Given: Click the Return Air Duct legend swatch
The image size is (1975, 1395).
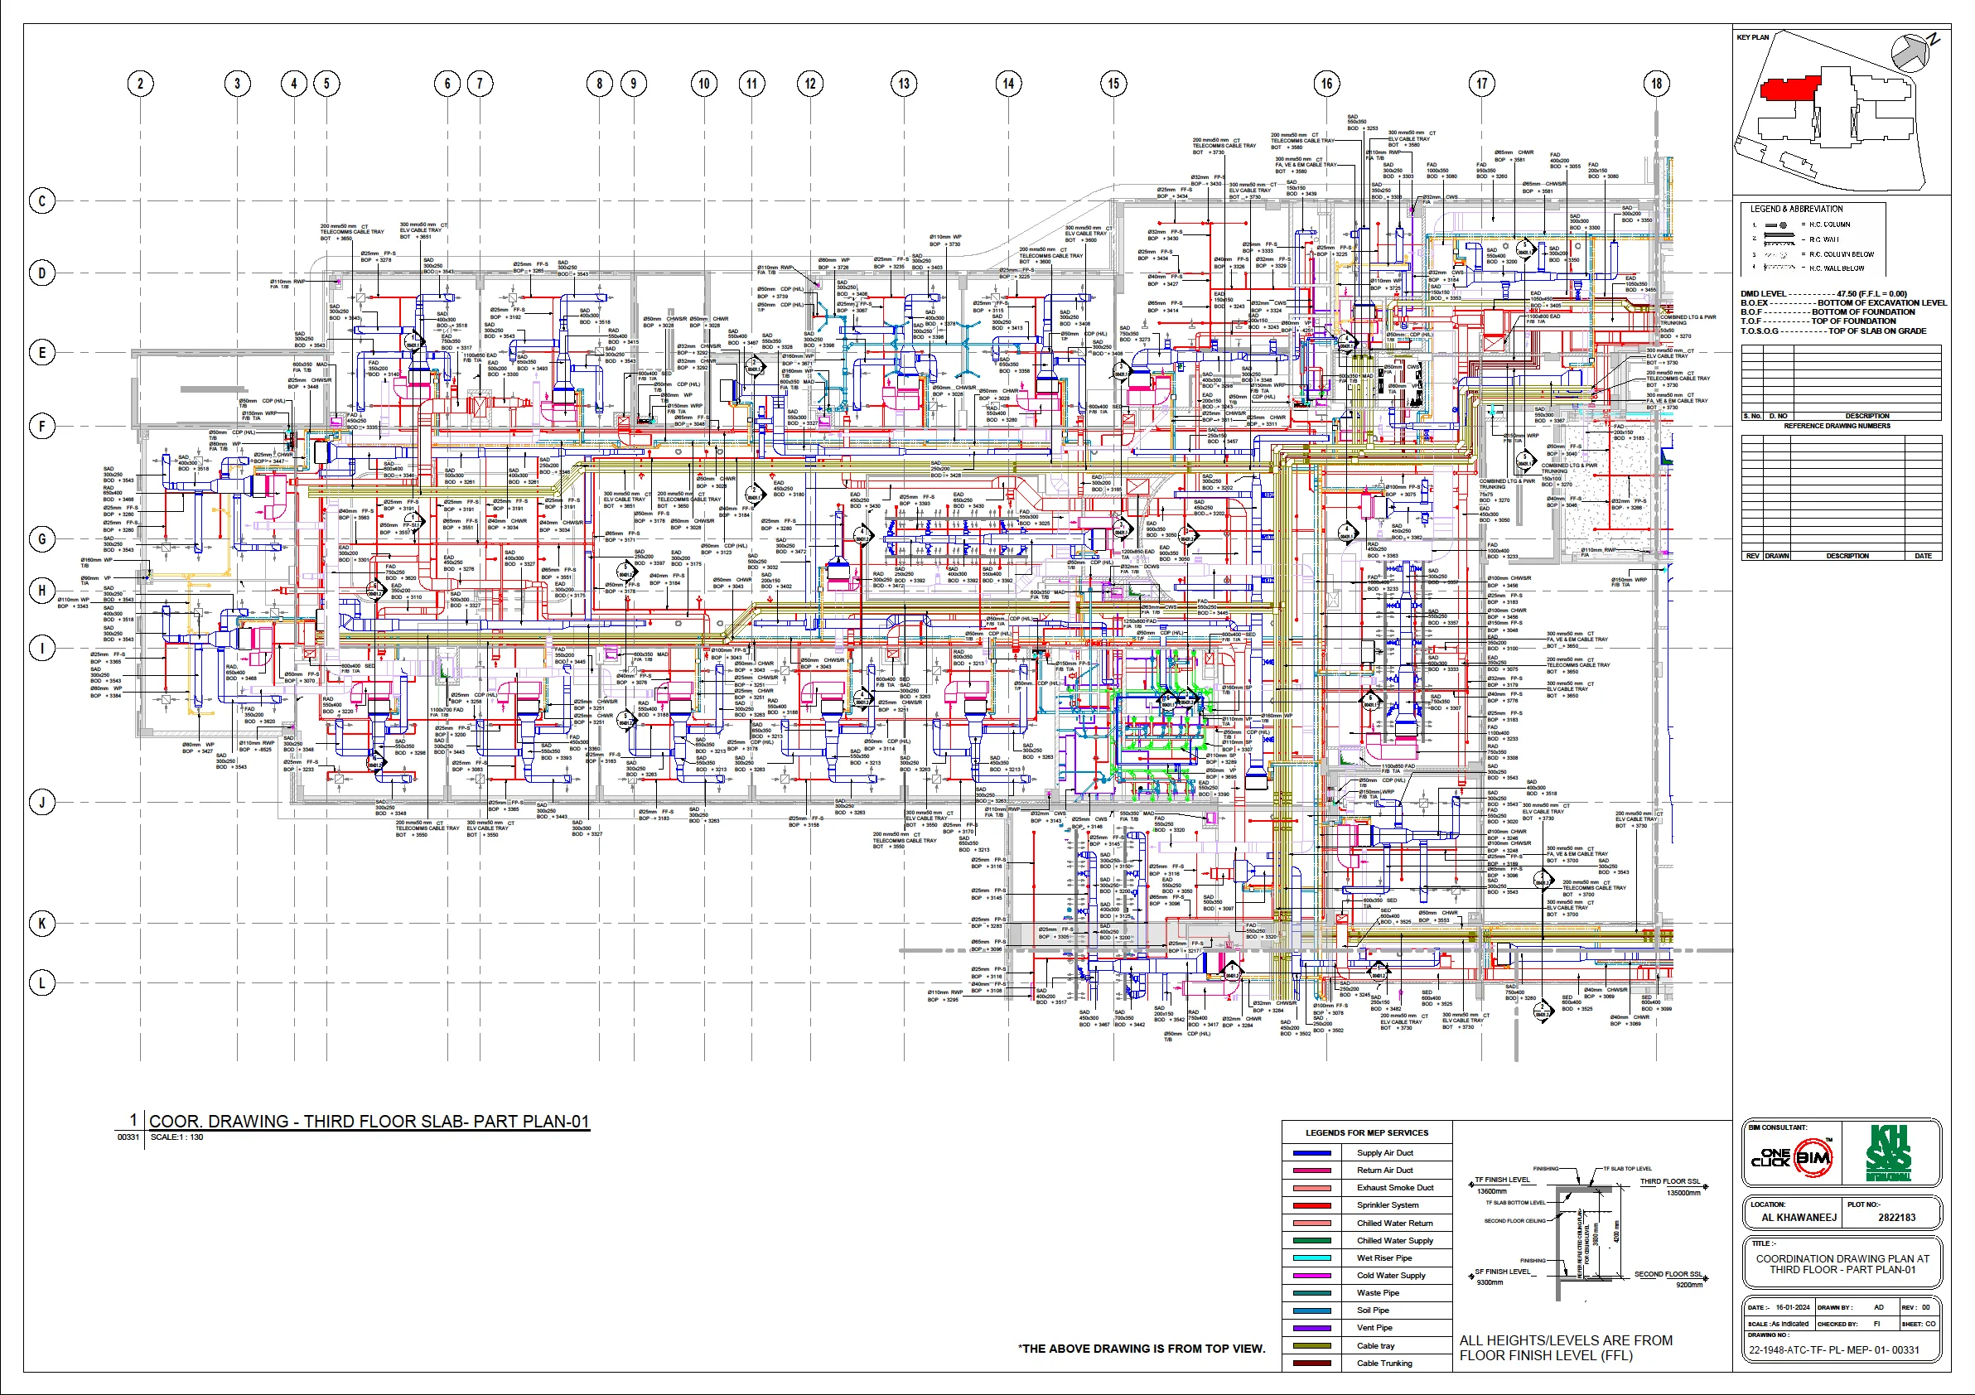Looking at the screenshot, I should click(1311, 1171).
